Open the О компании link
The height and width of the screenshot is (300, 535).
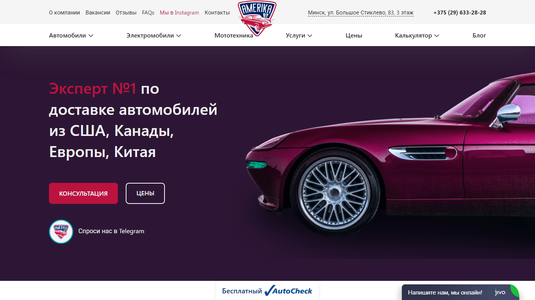coord(64,12)
